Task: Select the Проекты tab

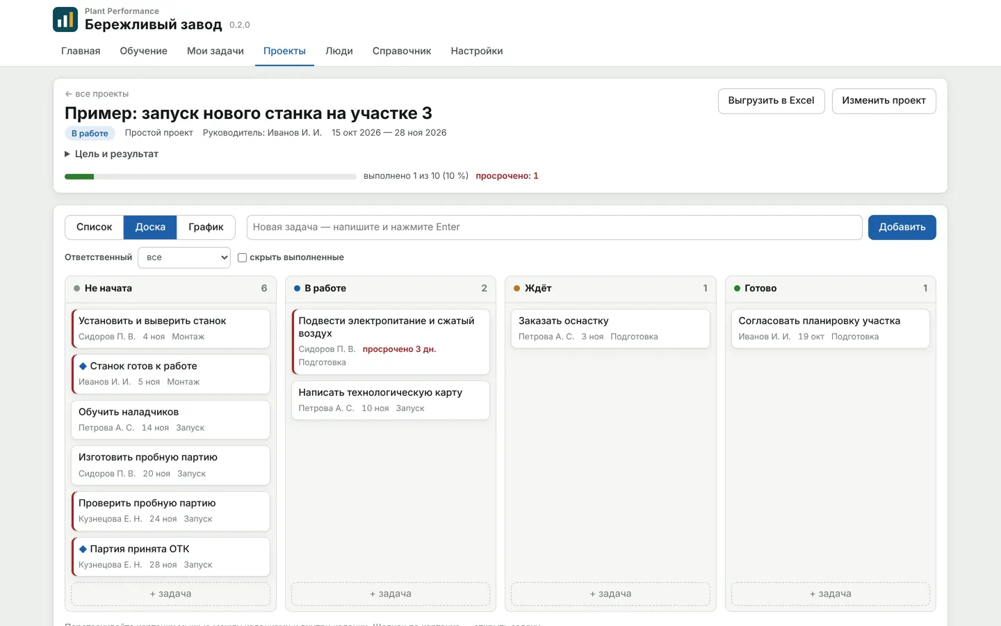Action: (284, 51)
